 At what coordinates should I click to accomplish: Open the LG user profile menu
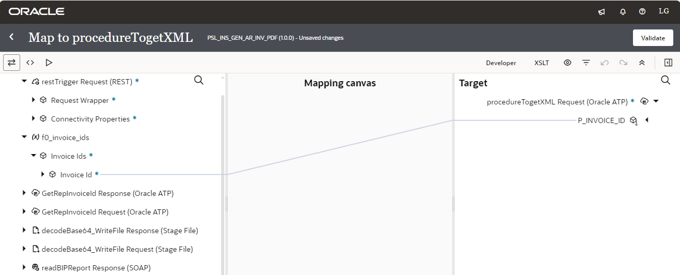[664, 11]
